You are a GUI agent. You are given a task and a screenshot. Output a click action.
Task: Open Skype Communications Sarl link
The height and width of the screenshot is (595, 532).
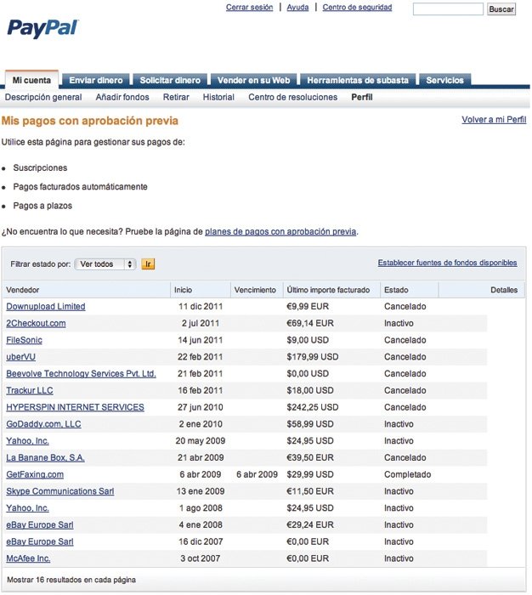point(60,491)
